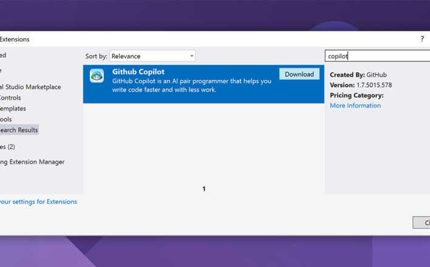Go to results page 1
This screenshot has width=430, height=267.
coord(203,189)
